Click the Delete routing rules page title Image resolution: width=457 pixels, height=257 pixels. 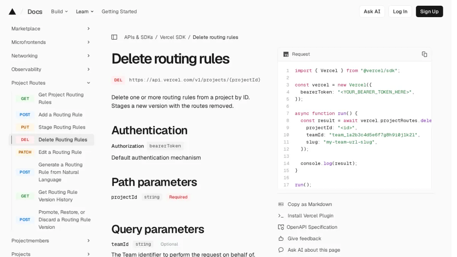click(x=170, y=59)
